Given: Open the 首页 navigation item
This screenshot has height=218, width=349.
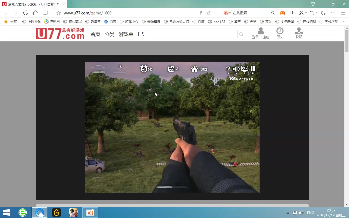Looking at the screenshot, I should (x=95, y=34).
